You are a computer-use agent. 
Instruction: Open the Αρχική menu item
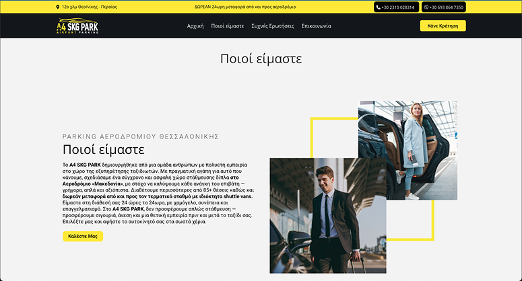pyautogui.click(x=195, y=26)
